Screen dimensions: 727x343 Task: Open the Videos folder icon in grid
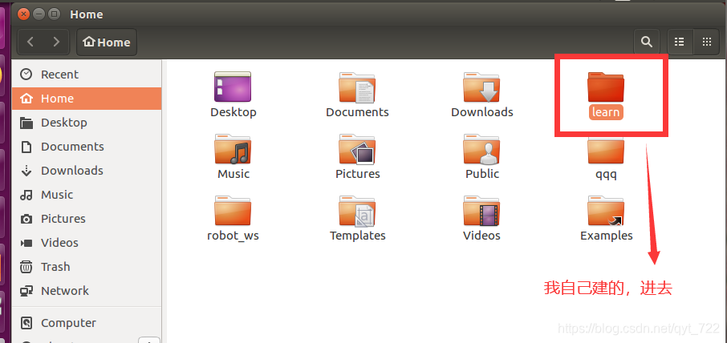481,210
